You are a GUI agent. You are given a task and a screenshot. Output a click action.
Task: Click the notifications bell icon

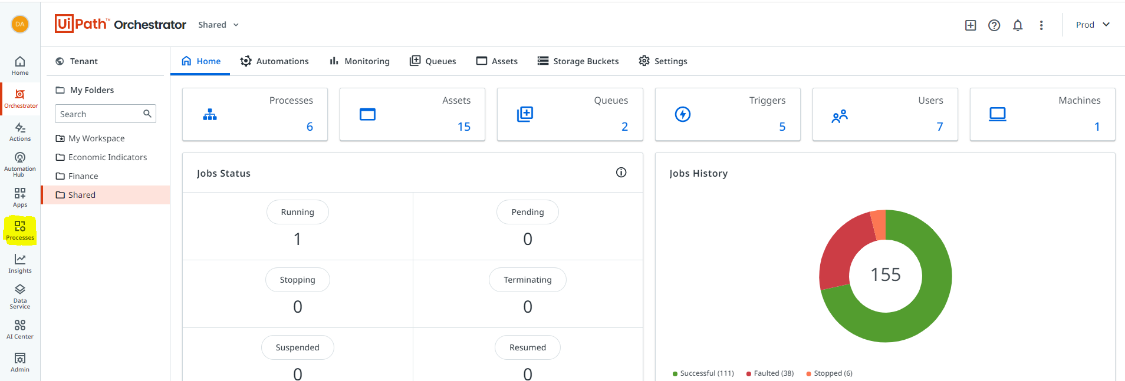pyautogui.click(x=1018, y=25)
